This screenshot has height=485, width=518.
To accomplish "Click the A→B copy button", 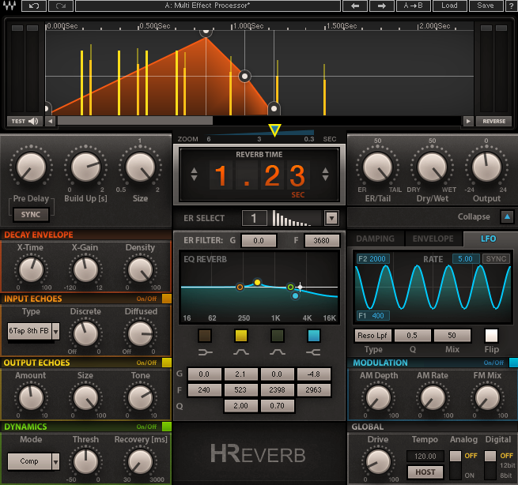I will (x=414, y=6).
